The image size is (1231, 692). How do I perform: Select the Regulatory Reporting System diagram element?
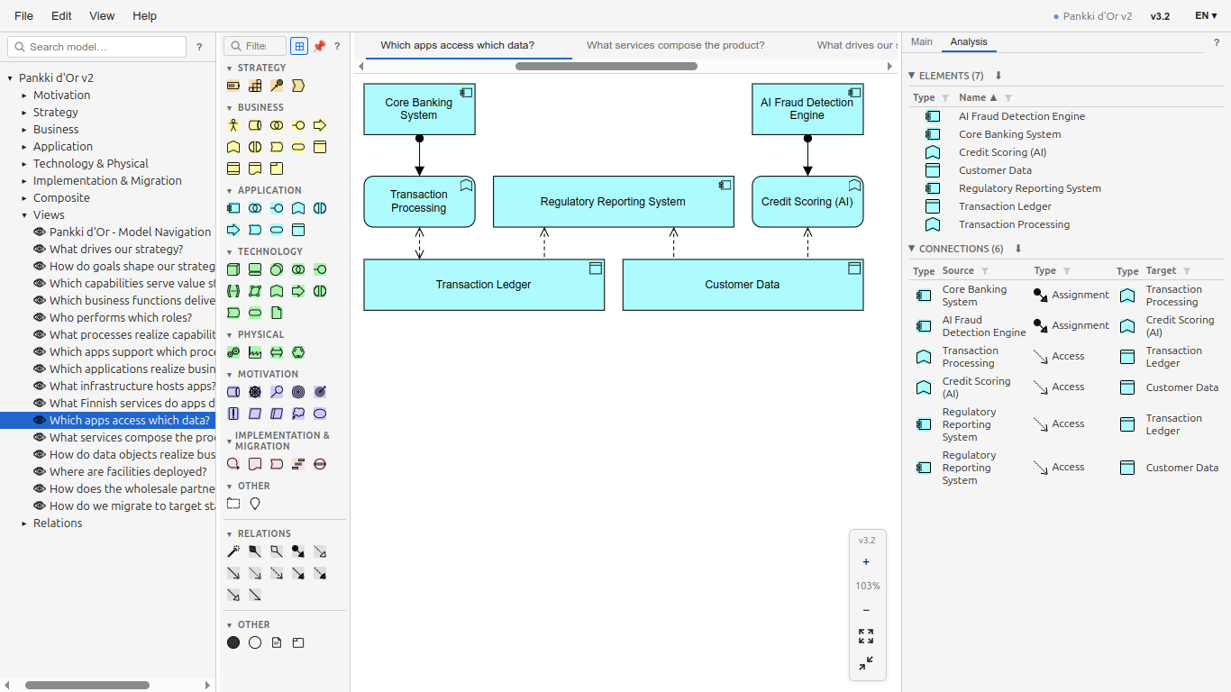click(613, 202)
